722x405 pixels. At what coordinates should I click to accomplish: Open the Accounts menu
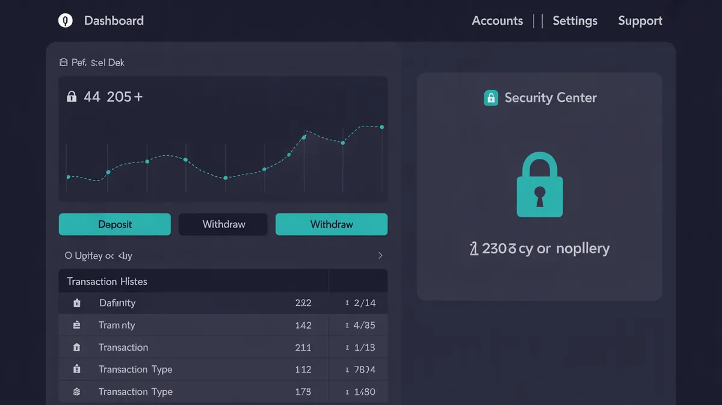(x=498, y=20)
